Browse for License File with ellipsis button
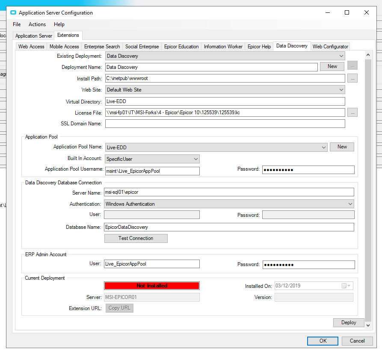The image size is (382, 352). point(352,112)
